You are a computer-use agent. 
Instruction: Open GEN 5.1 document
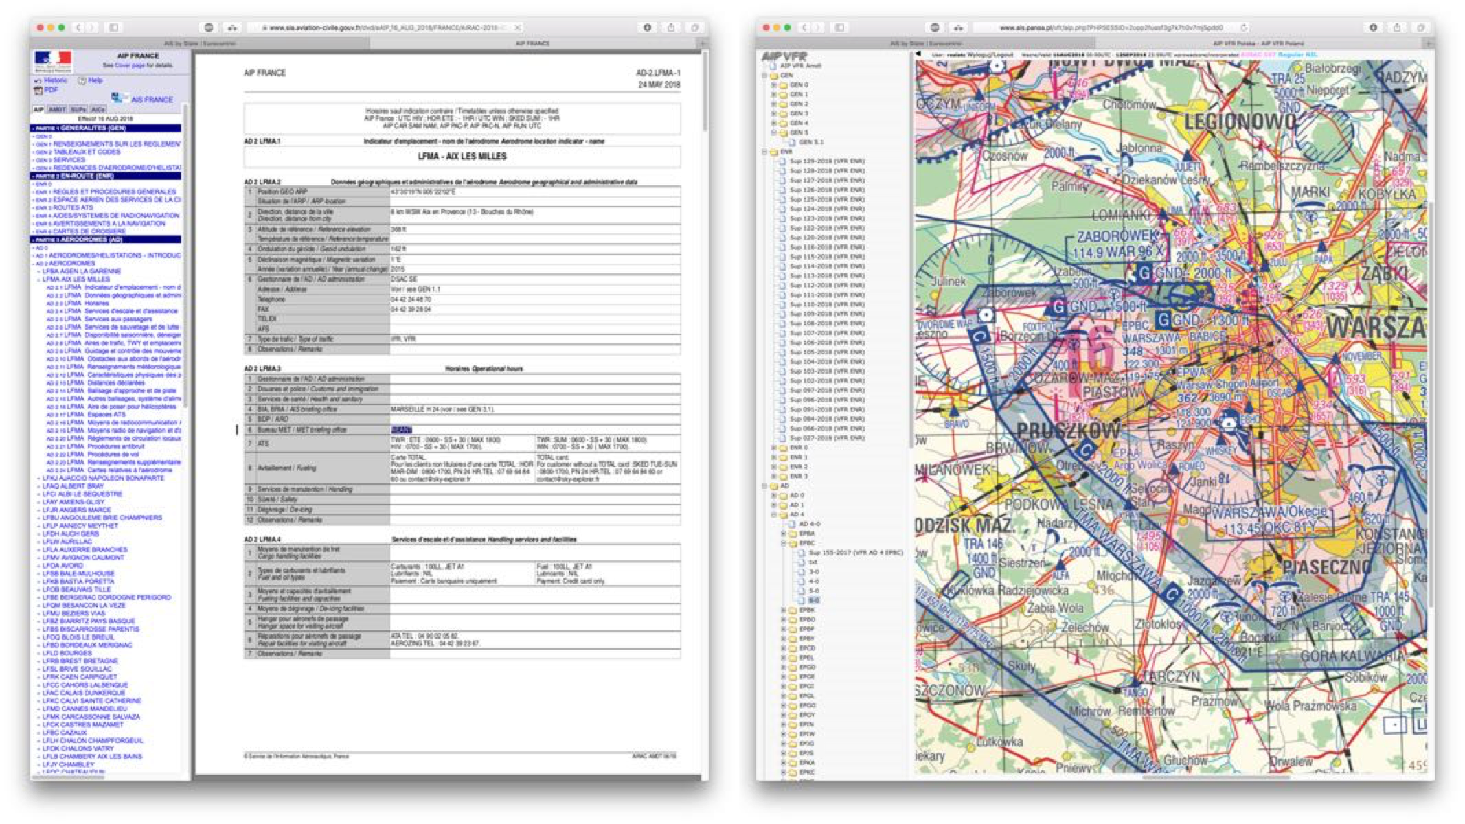point(810,142)
